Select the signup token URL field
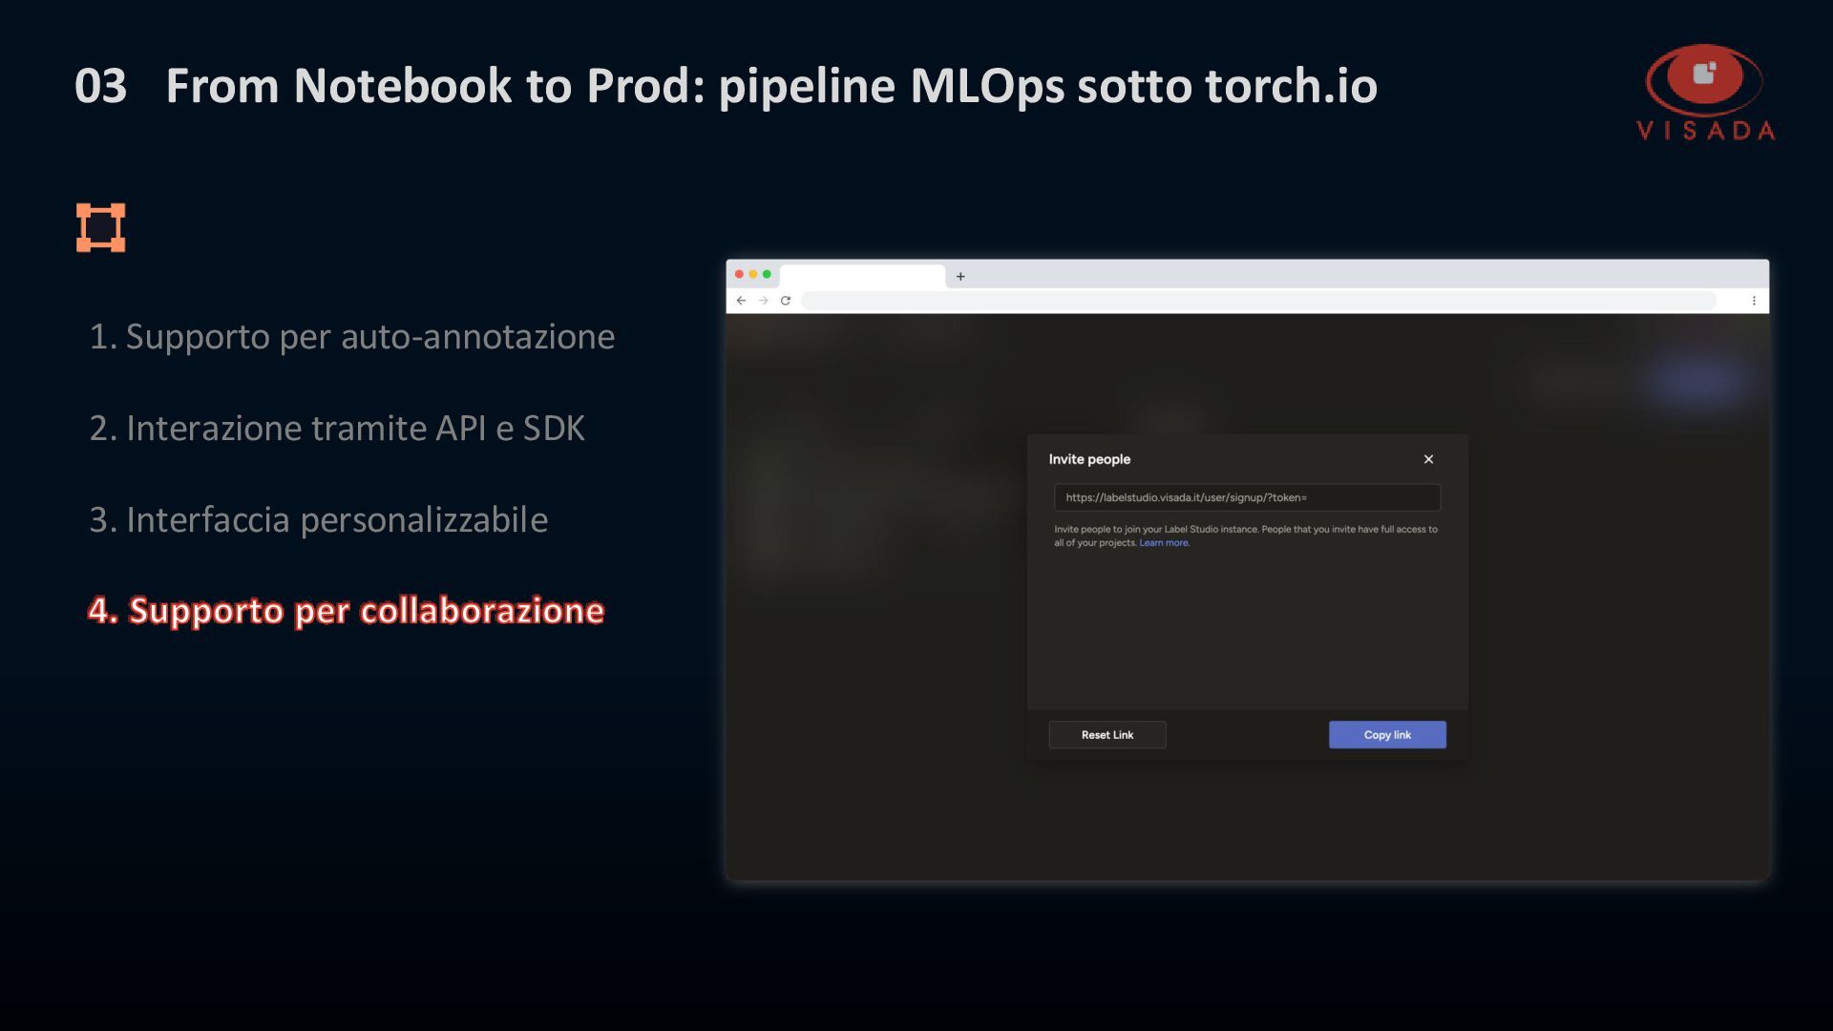Screen dimensions: 1833x1031 click(x=1247, y=497)
